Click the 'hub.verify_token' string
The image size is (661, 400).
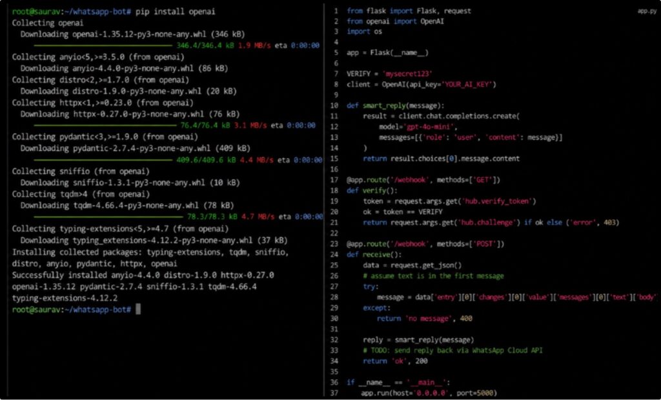pos(498,201)
